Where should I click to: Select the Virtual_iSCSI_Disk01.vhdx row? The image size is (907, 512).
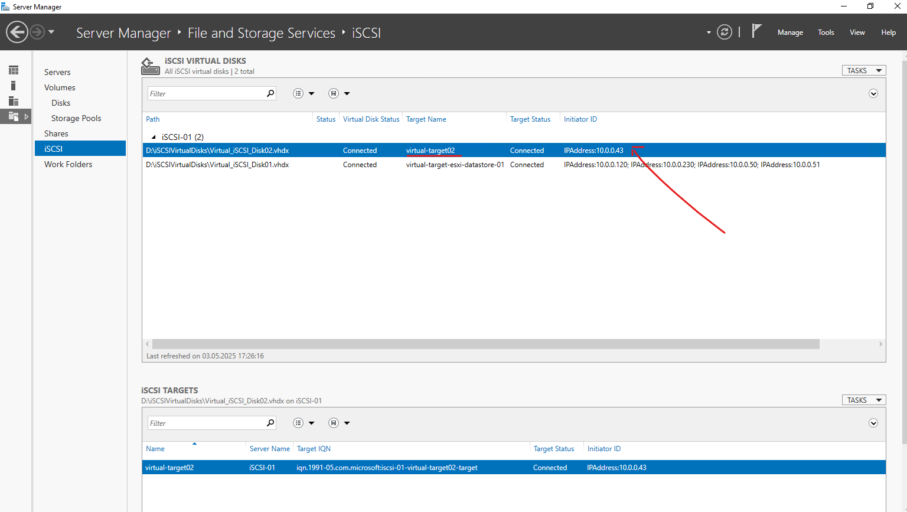[514, 165]
